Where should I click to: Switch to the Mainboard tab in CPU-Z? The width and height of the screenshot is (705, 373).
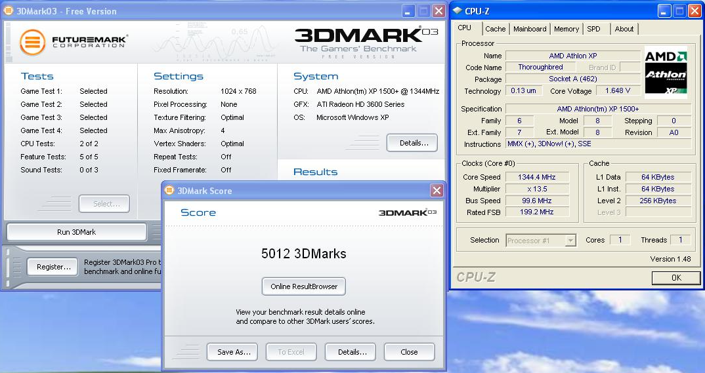(x=530, y=29)
